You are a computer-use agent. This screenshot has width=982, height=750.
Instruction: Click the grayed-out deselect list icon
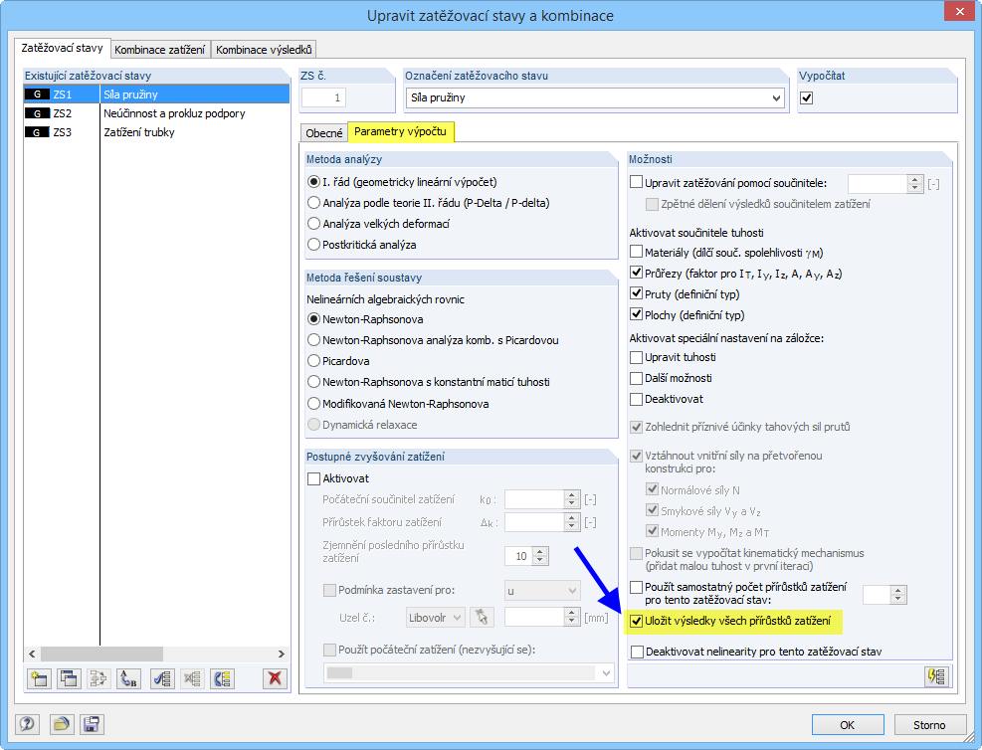click(193, 678)
